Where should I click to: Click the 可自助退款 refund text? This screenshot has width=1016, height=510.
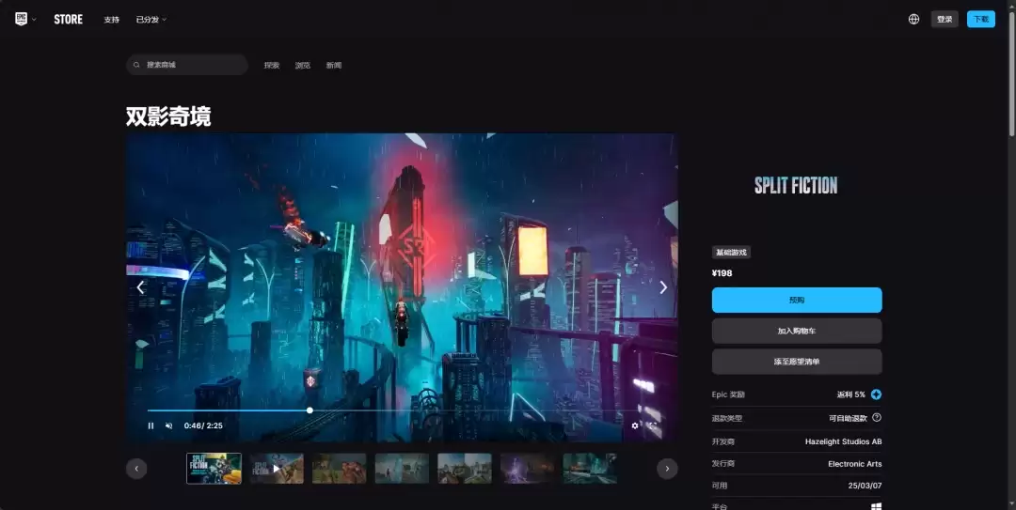tap(848, 418)
